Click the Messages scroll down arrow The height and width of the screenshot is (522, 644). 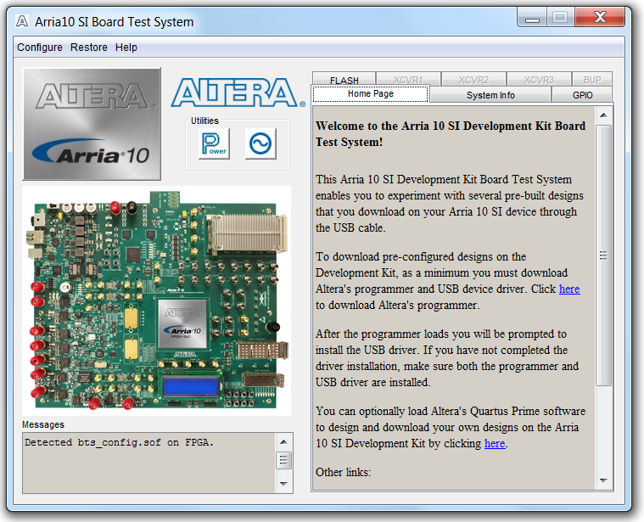click(x=283, y=484)
